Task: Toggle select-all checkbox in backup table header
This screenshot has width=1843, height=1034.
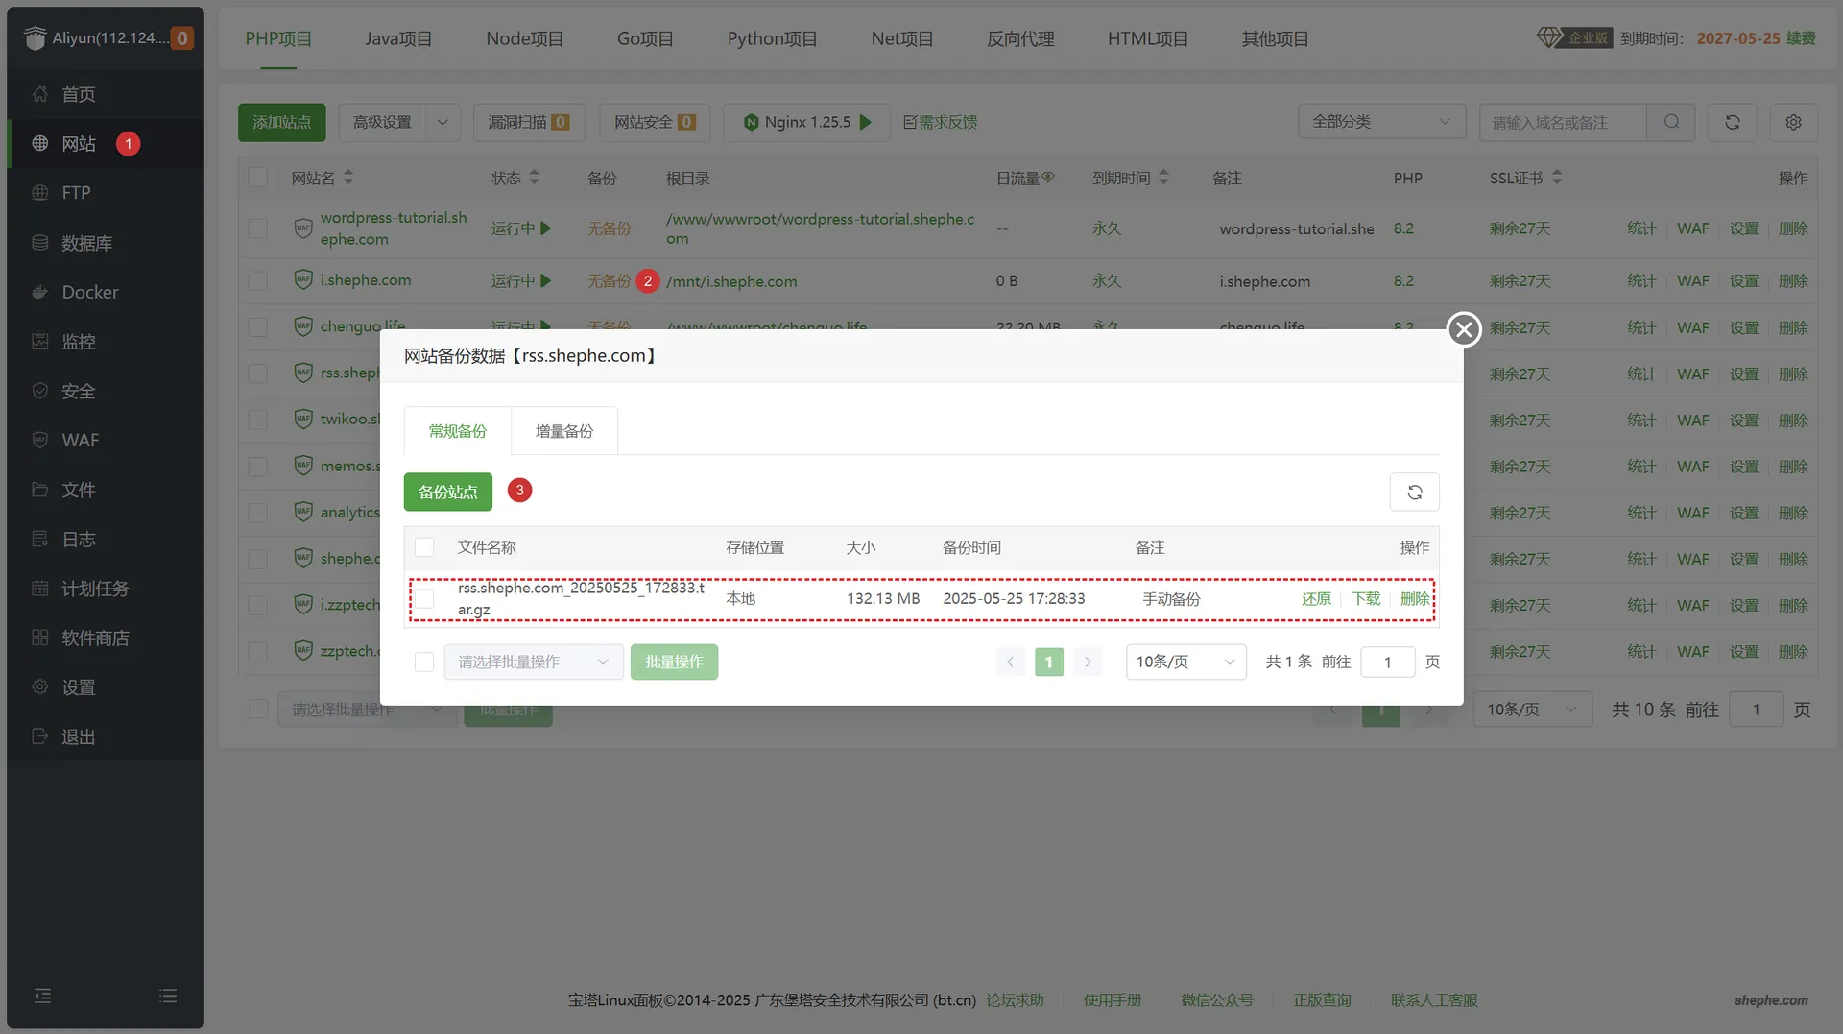Action: click(424, 547)
